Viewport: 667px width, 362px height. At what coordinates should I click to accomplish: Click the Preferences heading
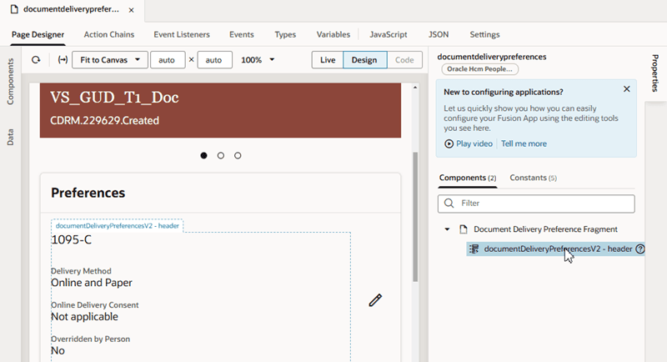click(x=88, y=193)
